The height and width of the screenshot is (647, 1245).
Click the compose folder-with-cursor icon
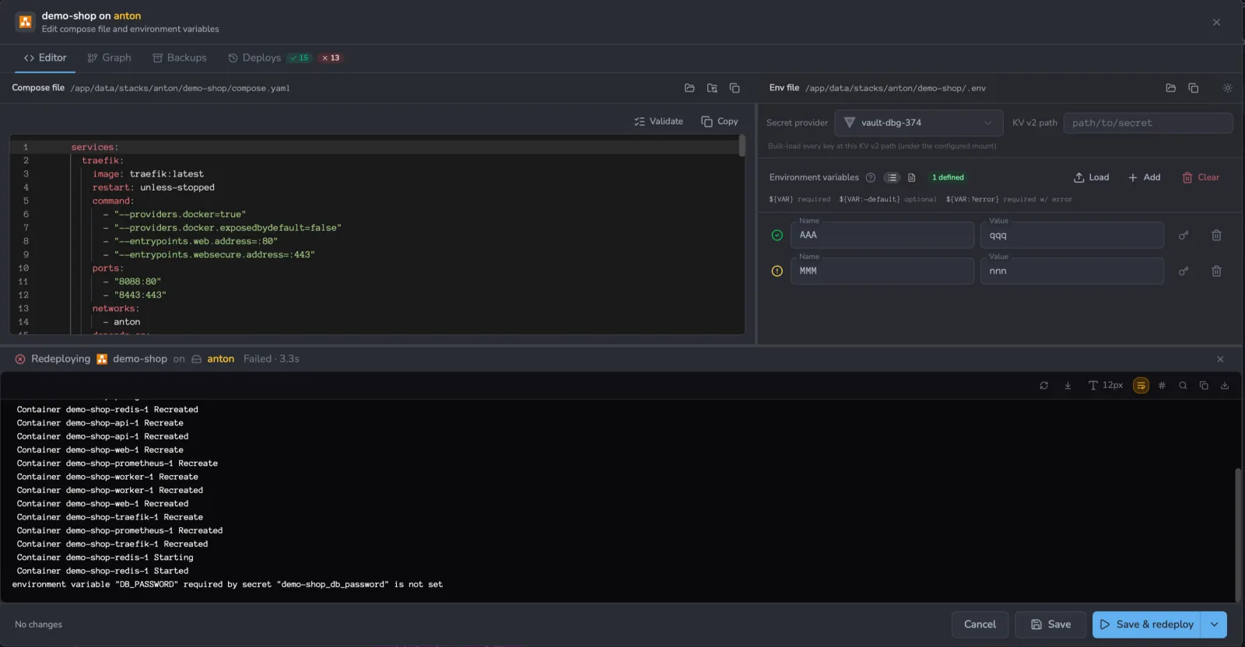[712, 88]
